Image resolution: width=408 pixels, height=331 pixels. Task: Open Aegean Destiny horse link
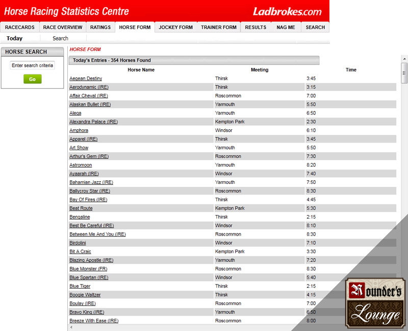click(86, 79)
